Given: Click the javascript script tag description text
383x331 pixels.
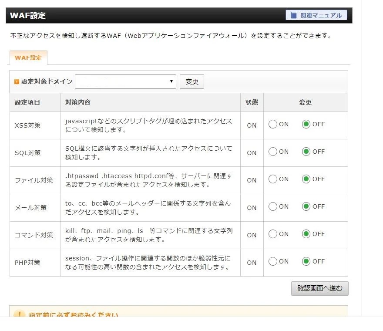Looking at the screenshot, I should tap(148, 125).
